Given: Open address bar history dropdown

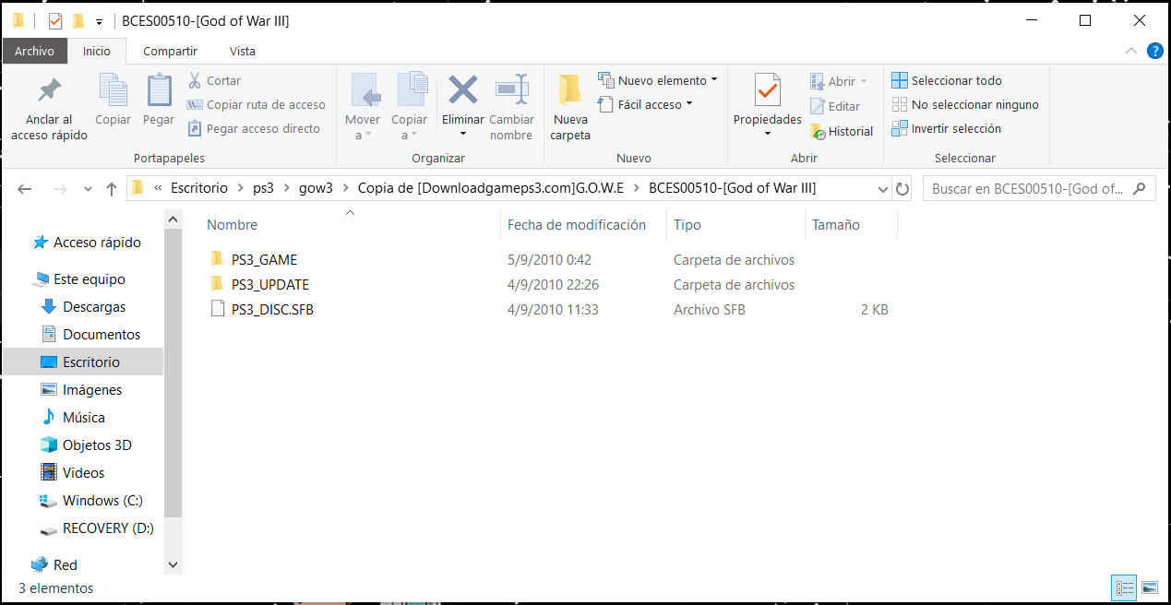Looking at the screenshot, I should (x=882, y=188).
